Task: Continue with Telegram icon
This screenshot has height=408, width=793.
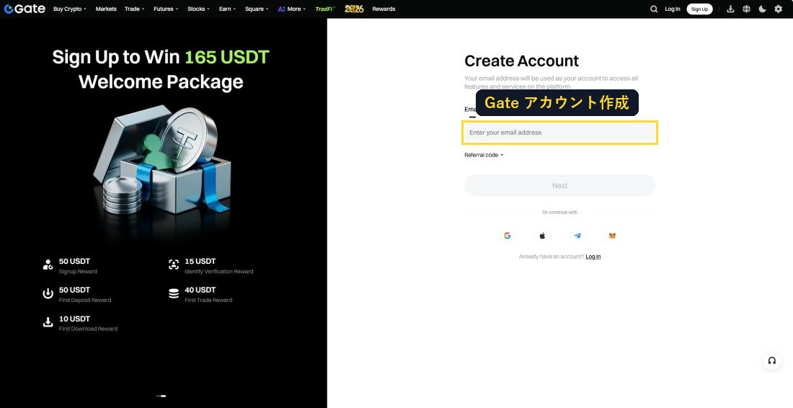Action: [577, 236]
